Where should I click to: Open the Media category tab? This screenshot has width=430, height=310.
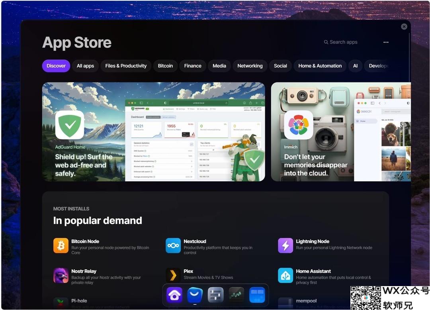(219, 66)
